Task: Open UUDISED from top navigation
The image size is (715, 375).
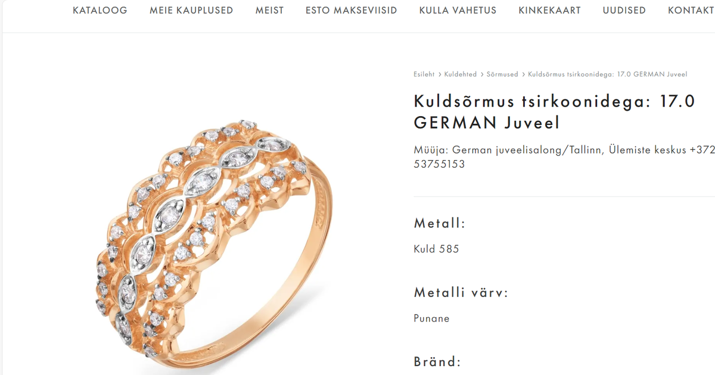Action: [624, 10]
